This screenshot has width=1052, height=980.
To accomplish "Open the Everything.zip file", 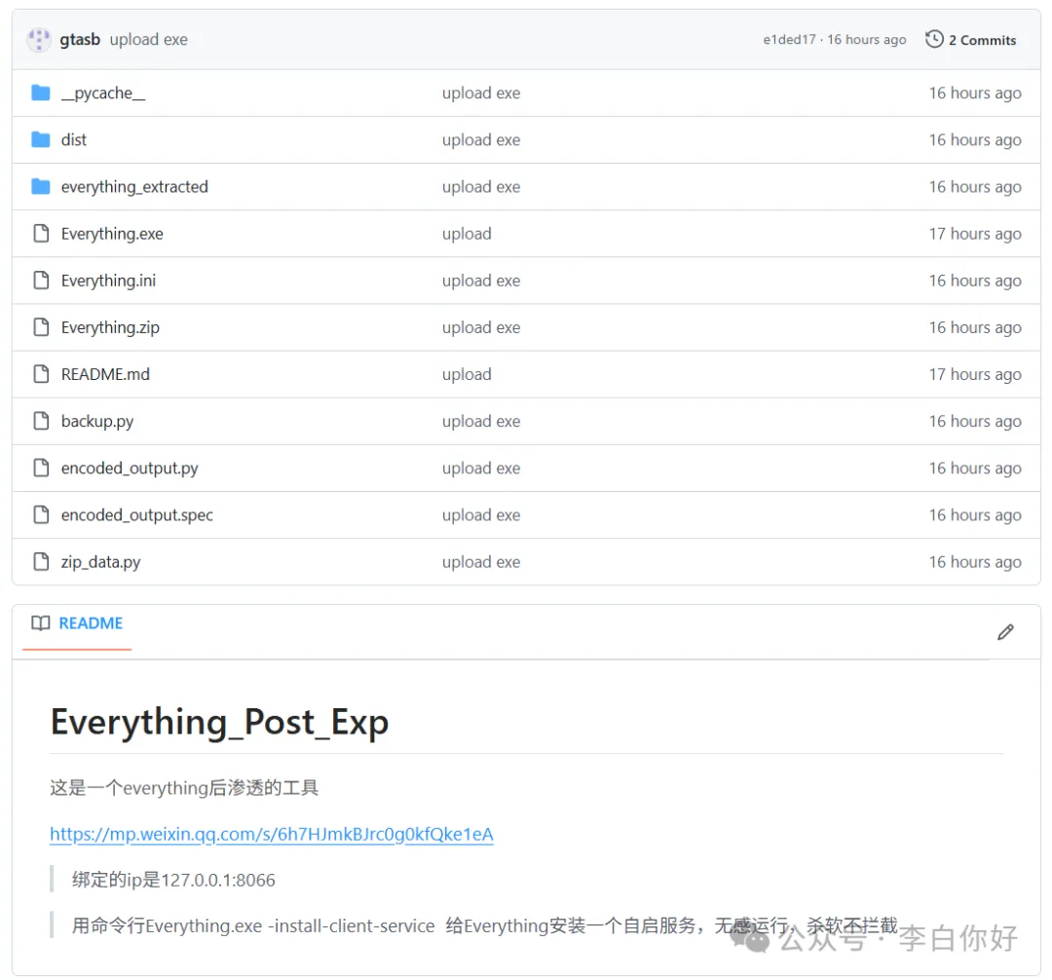I will pyautogui.click(x=110, y=327).
